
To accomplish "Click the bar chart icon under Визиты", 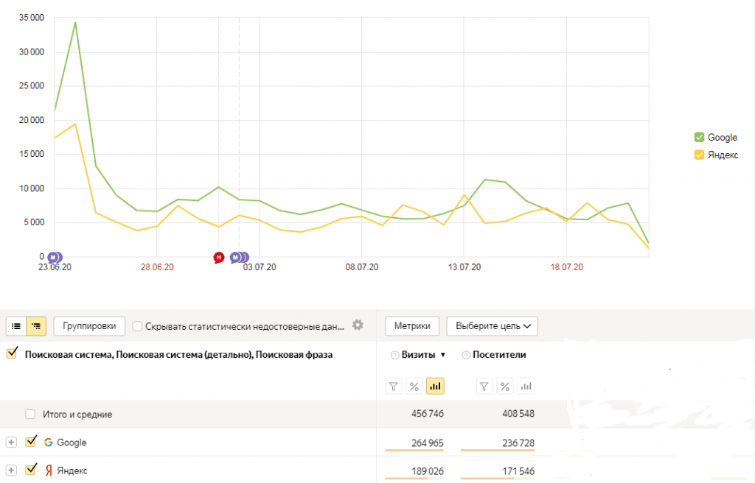I will (x=435, y=387).
